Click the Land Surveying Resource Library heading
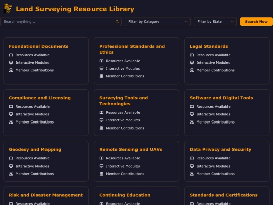 pyautogui.click(x=75, y=9)
